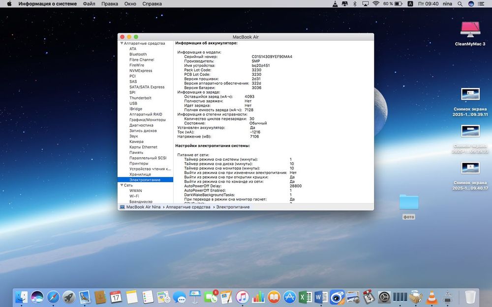Viewport: 492px width, 307px height.
Task: Collapse the Сеть tree section
Action: 122,185
